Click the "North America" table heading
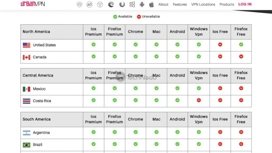The height and width of the screenshot is (153, 272). pos(36,32)
